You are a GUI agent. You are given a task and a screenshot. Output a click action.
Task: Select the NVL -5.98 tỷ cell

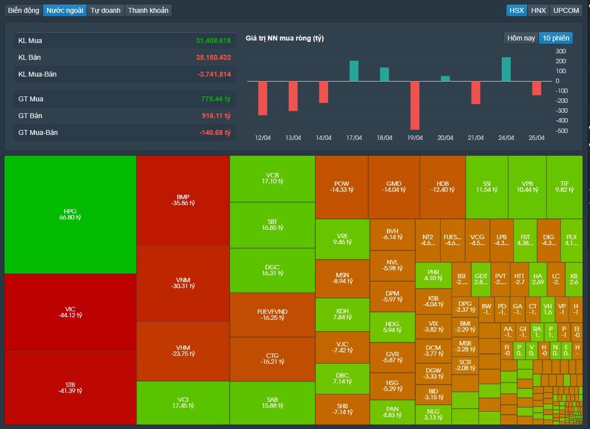(x=393, y=265)
